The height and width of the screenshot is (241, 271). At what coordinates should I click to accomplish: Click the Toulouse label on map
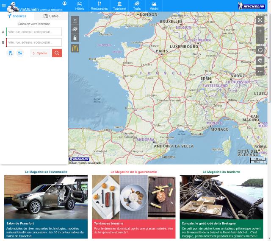point(159,125)
